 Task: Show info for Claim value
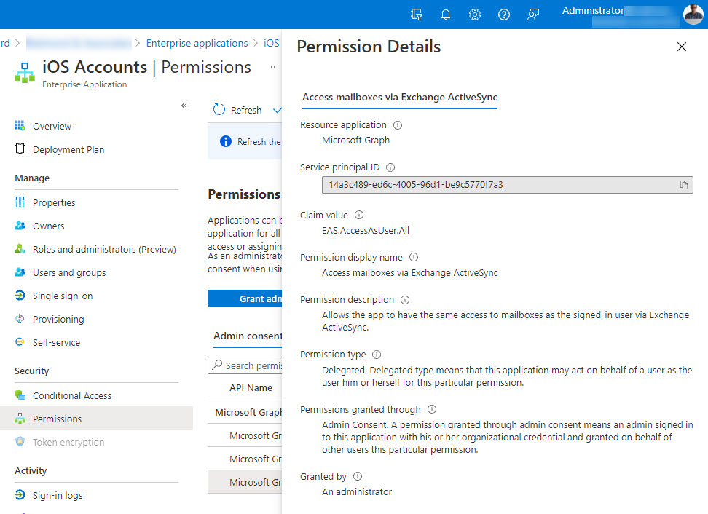pyautogui.click(x=359, y=215)
